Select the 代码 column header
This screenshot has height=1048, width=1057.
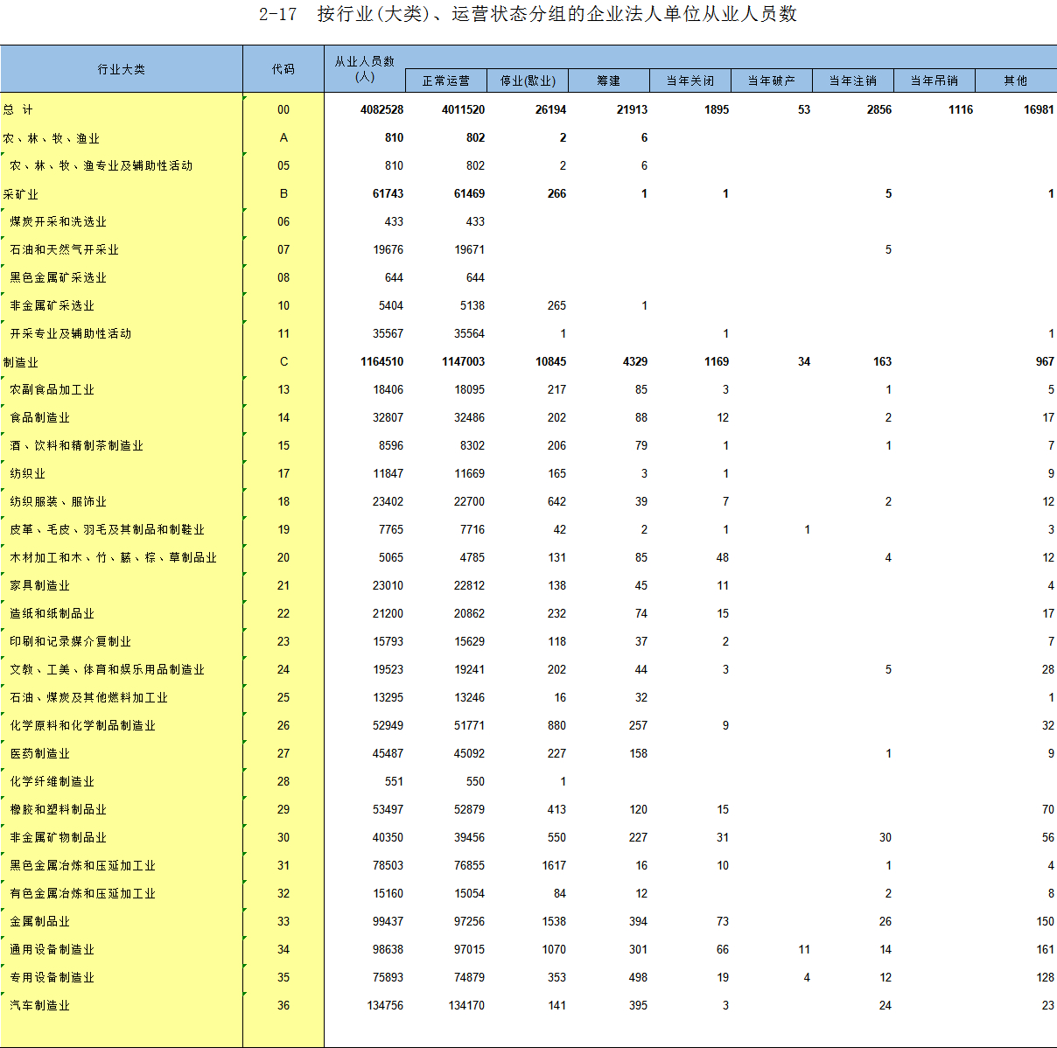click(x=283, y=69)
